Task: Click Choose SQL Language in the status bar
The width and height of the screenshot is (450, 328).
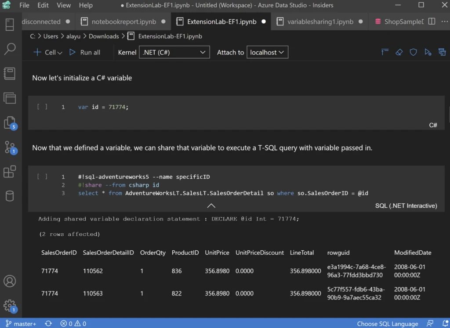Action: click(387, 324)
